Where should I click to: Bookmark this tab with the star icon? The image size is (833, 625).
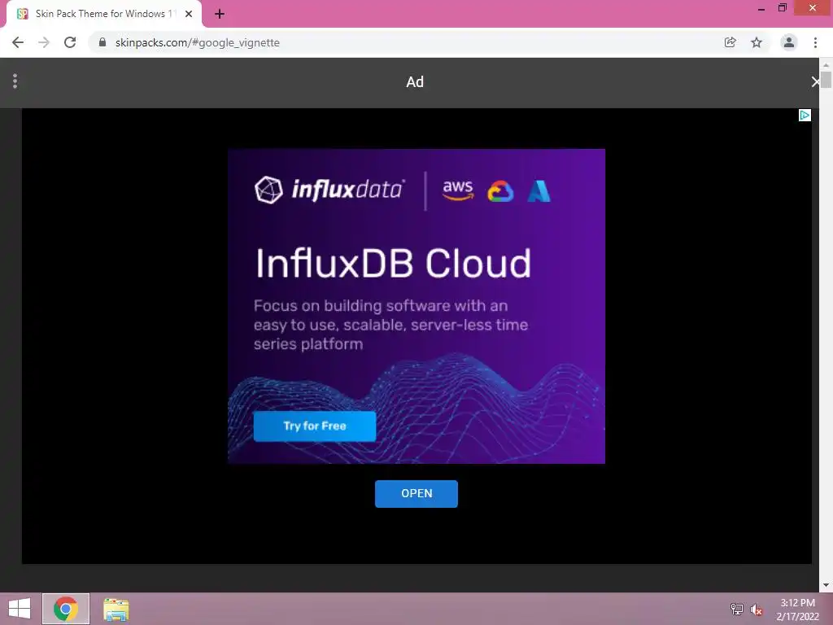(x=757, y=42)
